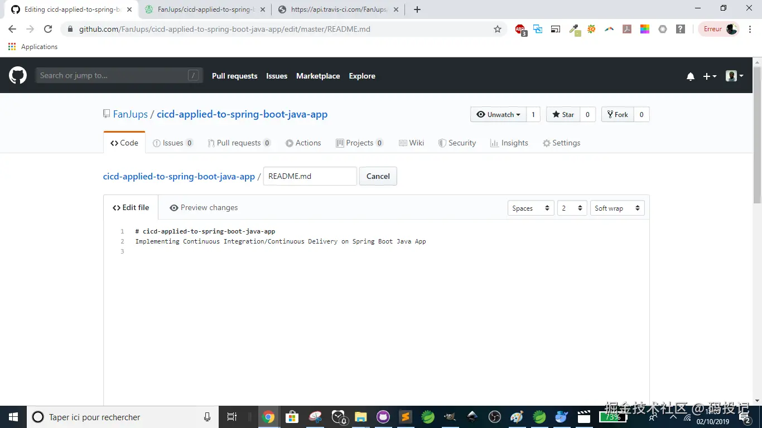Screen dimensions: 762x428
Task: Open the plus create-new dropdown
Action: pos(710,76)
